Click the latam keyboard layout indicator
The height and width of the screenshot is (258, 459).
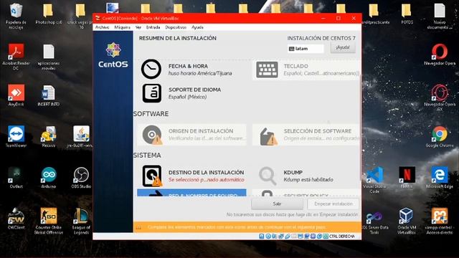pos(306,49)
